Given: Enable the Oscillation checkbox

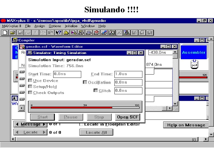Looking at the screenshot, I should click(85, 82).
